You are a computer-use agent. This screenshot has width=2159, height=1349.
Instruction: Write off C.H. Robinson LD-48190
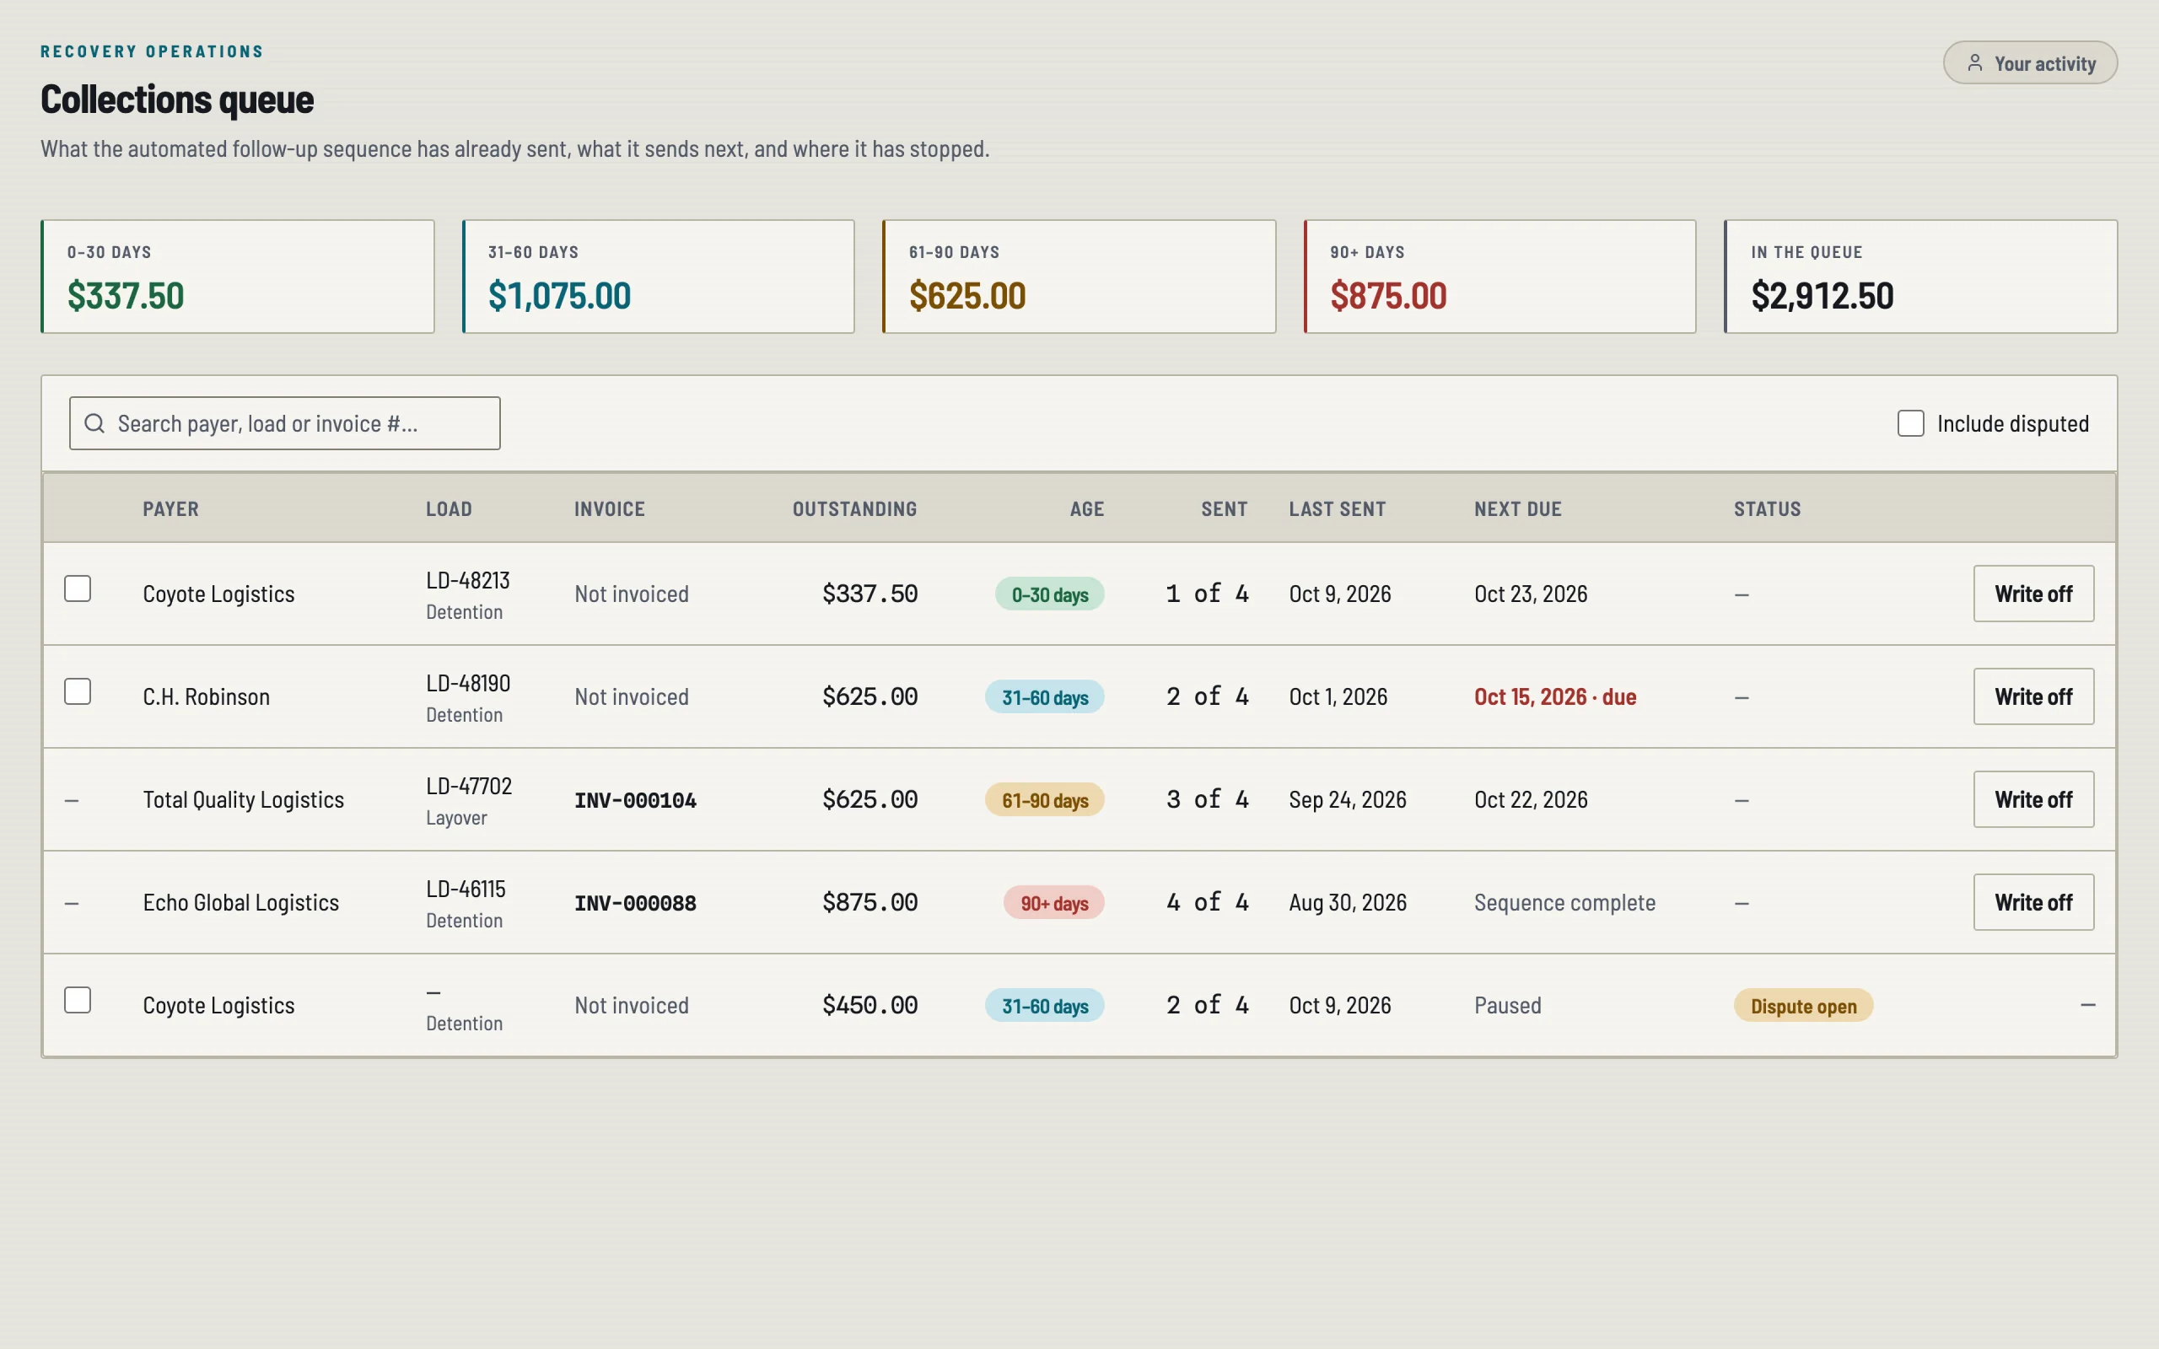[2033, 696]
